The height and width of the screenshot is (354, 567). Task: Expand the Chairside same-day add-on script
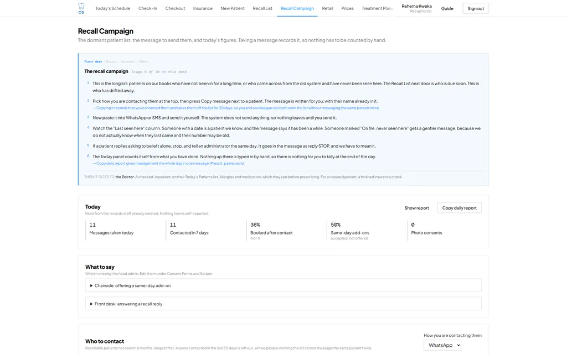pyautogui.click(x=283, y=285)
